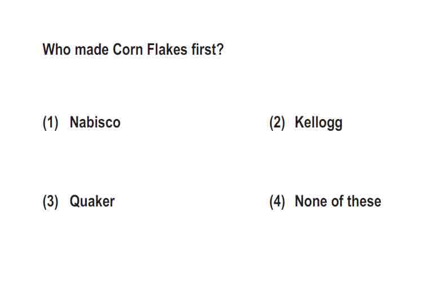
Task: Pick the Quaker answer option
Action: [x=92, y=201]
